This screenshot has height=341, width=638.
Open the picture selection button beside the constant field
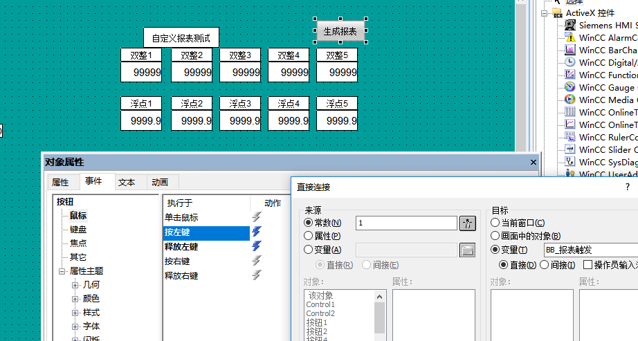[468, 223]
